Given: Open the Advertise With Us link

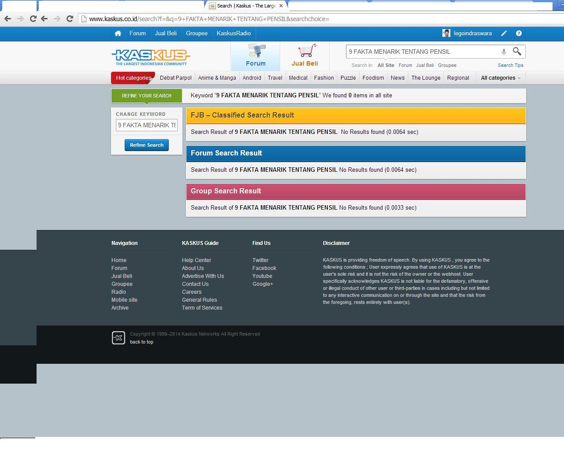Looking at the screenshot, I should click(x=203, y=276).
